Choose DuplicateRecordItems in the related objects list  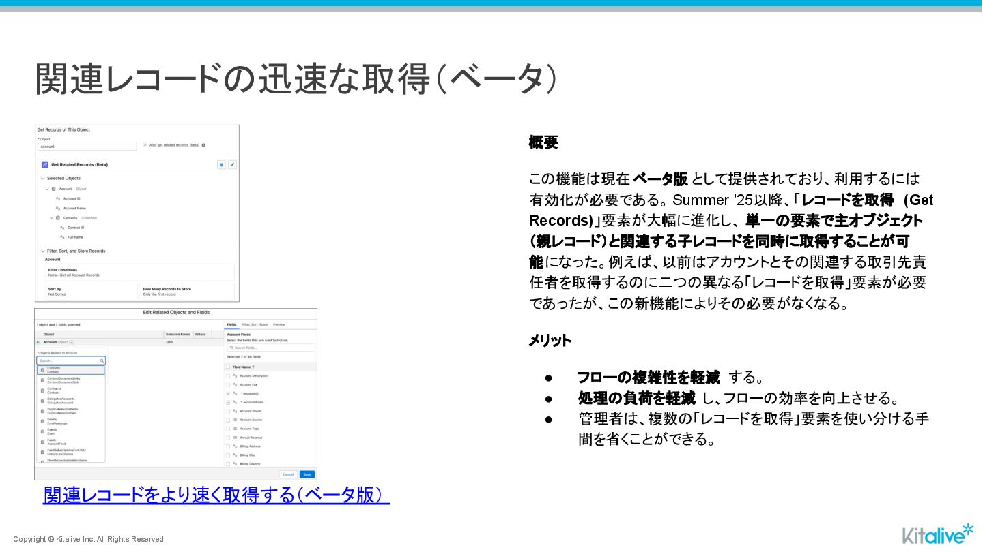[71, 411]
